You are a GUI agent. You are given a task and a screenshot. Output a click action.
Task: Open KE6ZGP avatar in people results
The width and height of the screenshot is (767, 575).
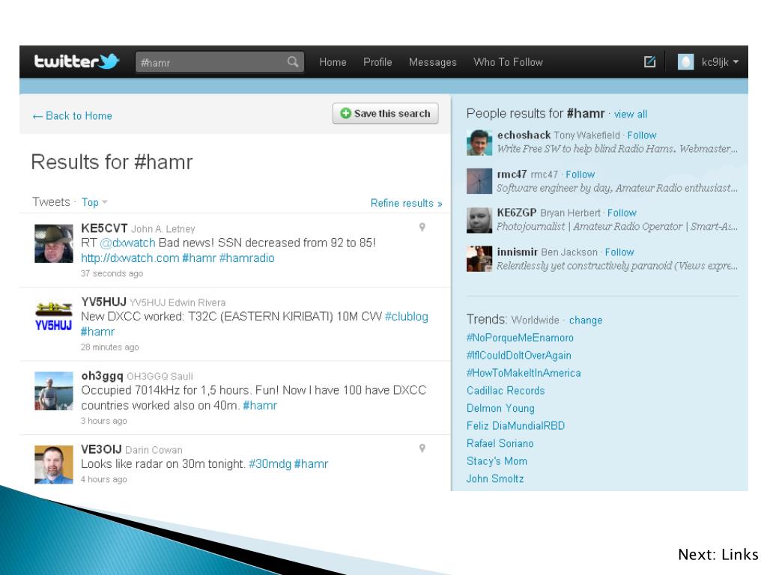(x=479, y=220)
